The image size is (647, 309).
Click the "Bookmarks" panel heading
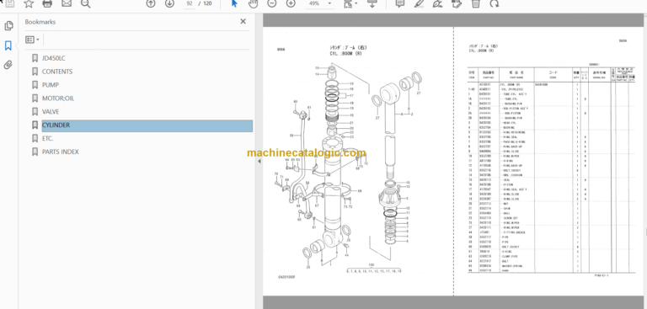click(x=40, y=22)
